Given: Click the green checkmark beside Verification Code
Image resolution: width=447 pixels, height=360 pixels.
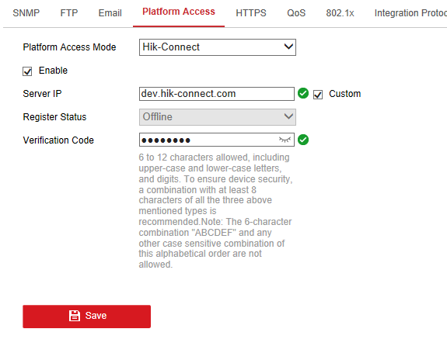Looking at the screenshot, I should (x=303, y=140).
